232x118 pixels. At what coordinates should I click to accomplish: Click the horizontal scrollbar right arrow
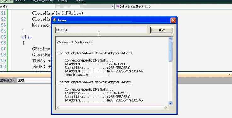tap(166, 108)
